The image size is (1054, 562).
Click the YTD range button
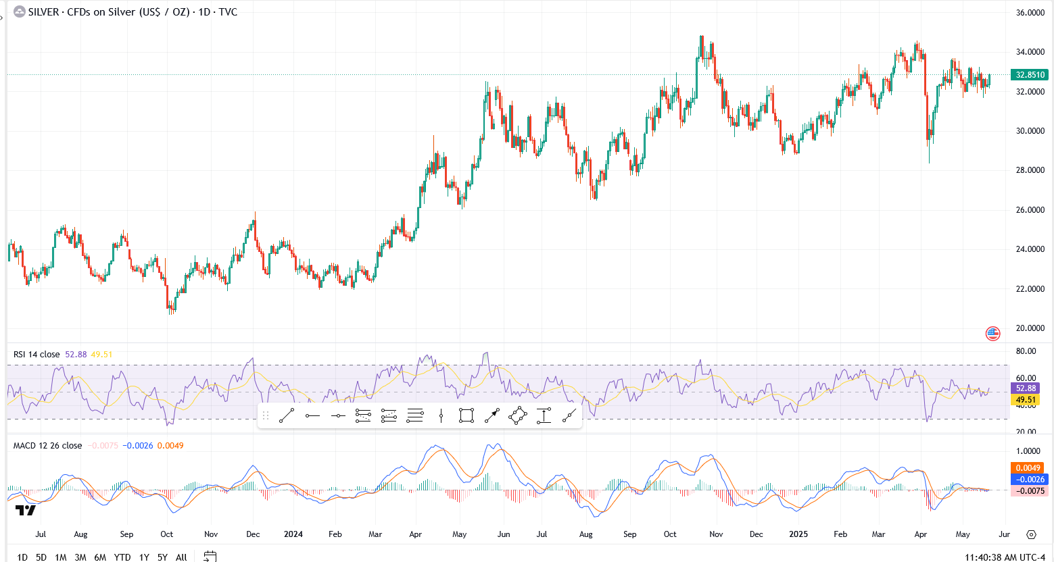point(122,557)
